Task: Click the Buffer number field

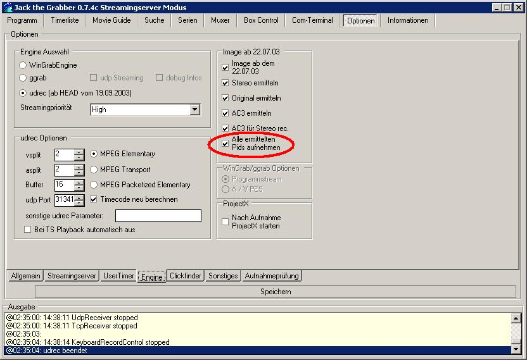Action: [64, 185]
